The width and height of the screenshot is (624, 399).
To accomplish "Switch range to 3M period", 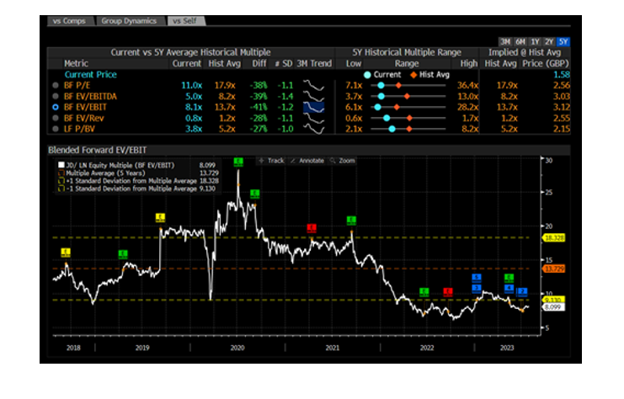I will (x=505, y=41).
